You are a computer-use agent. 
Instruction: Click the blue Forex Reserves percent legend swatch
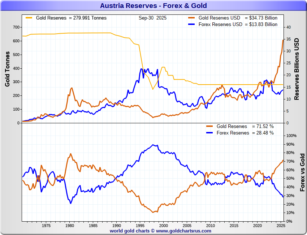click(x=209, y=133)
